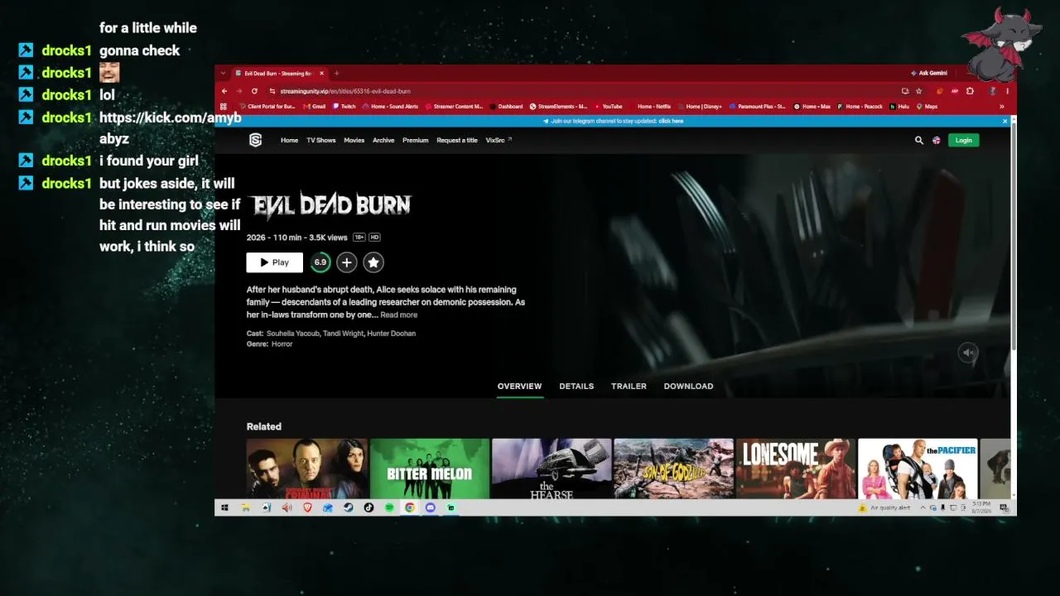Open the Hulu bookmark
This screenshot has width=1060, height=596.
point(900,106)
